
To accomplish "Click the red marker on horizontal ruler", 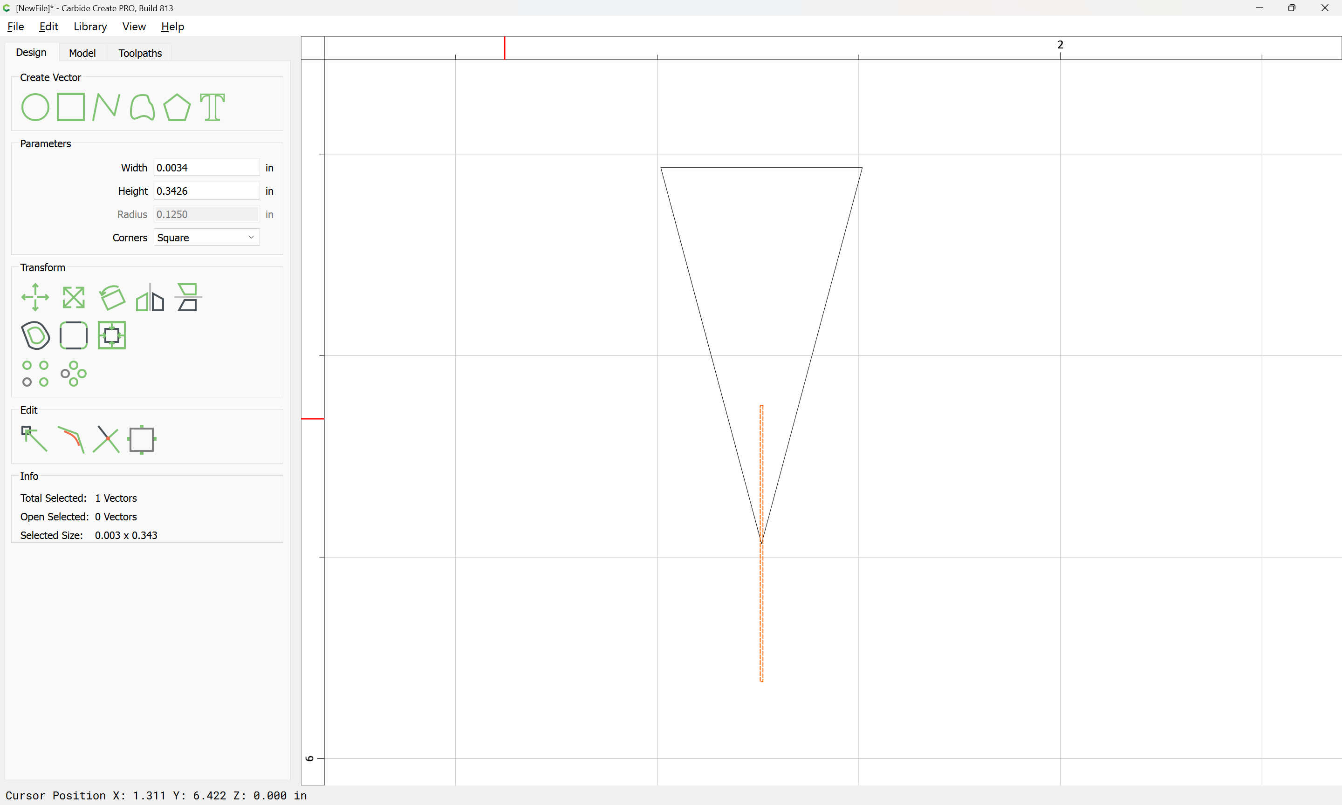I will (x=505, y=48).
